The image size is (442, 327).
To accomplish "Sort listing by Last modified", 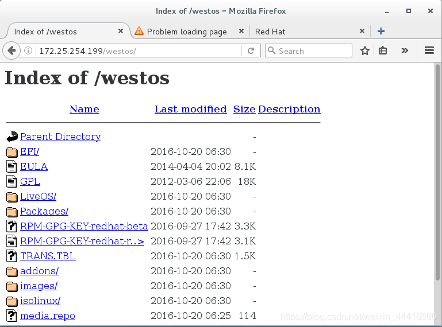I will coord(191,109).
